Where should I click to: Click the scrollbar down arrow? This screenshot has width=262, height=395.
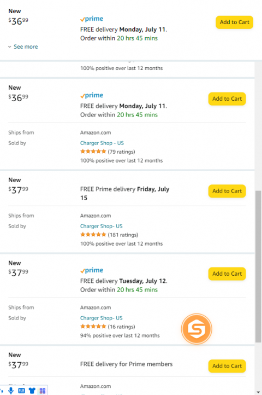click(x=258, y=392)
